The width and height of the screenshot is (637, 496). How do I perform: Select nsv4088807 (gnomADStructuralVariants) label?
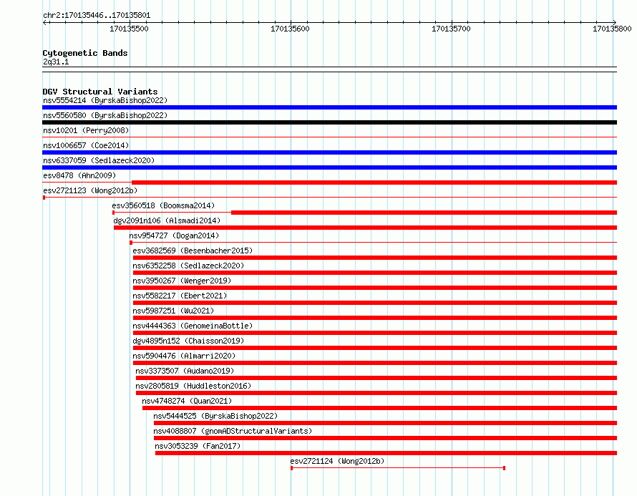233,431
